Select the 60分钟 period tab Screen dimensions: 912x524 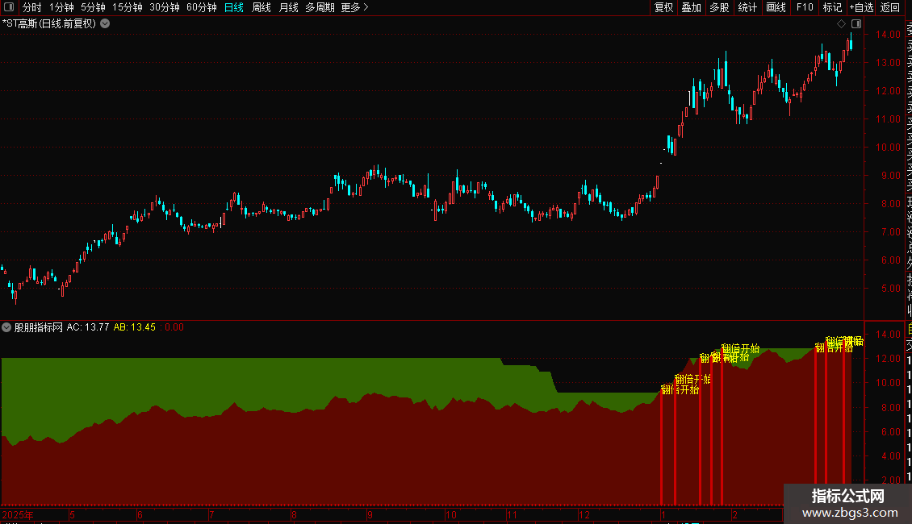(x=202, y=7)
